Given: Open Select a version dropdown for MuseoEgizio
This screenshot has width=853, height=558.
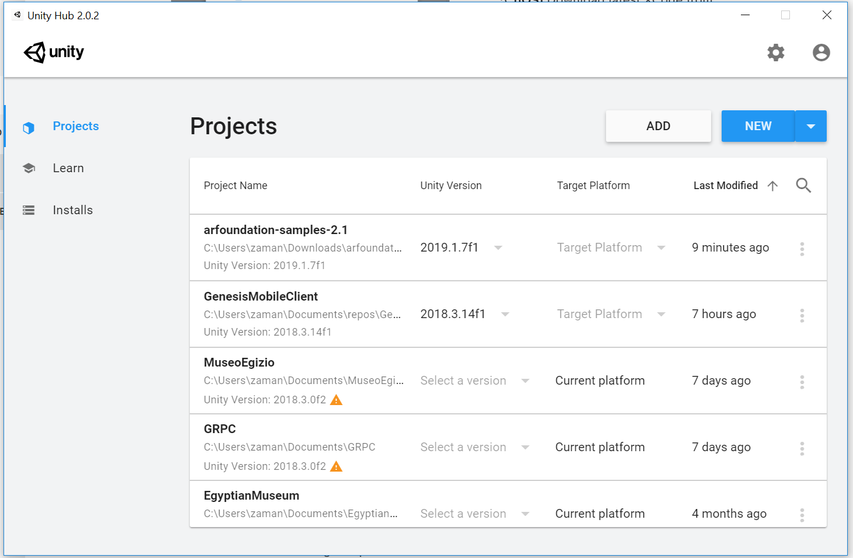Looking at the screenshot, I should [475, 381].
